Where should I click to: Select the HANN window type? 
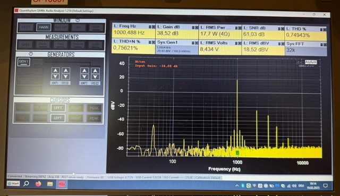coord(44,27)
